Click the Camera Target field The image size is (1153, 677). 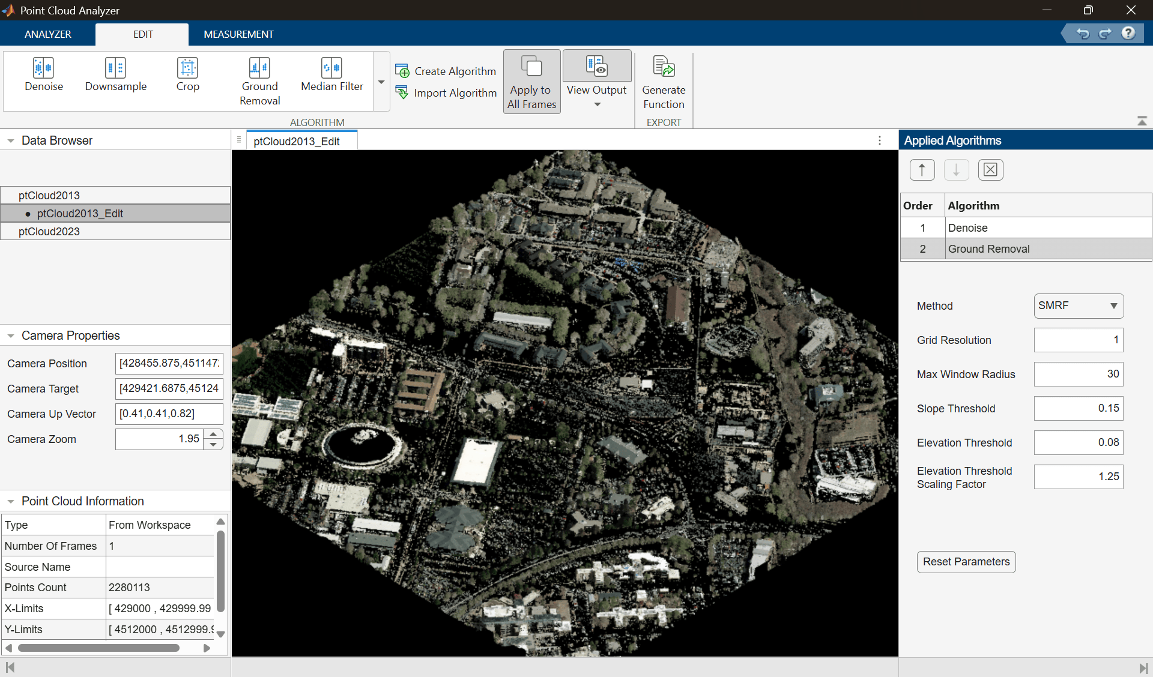[169, 388]
